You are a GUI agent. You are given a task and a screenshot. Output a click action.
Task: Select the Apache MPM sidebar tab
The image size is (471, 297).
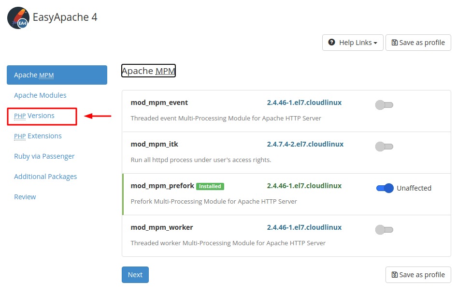coord(57,75)
